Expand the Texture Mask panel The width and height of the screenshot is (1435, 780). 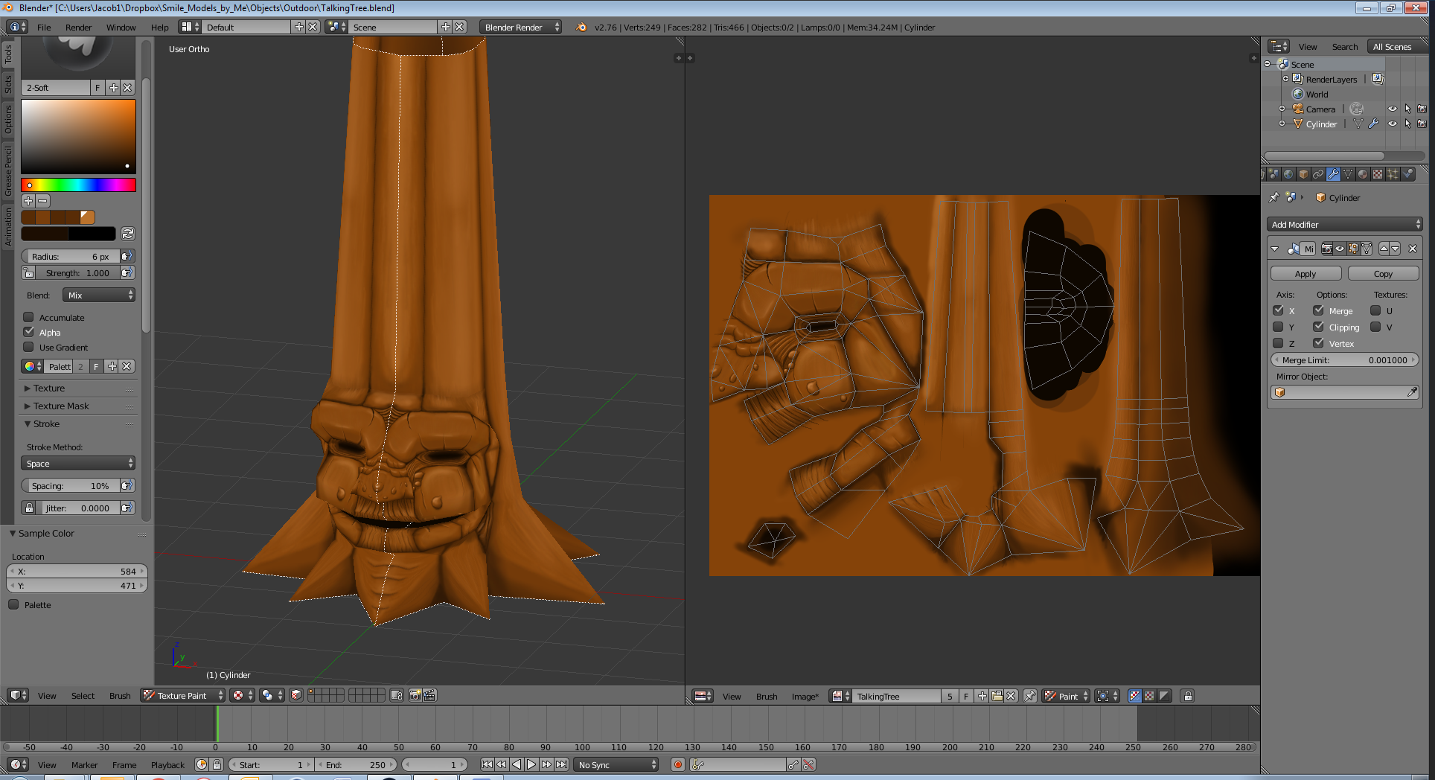pyautogui.click(x=61, y=406)
